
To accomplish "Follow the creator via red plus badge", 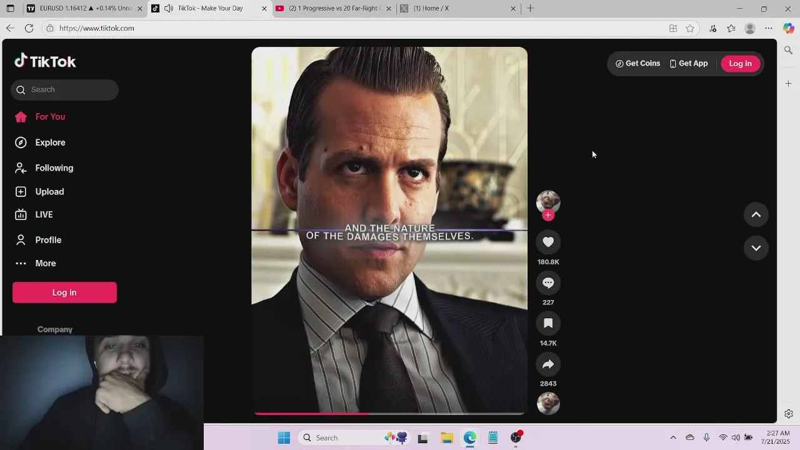I will coord(548,215).
